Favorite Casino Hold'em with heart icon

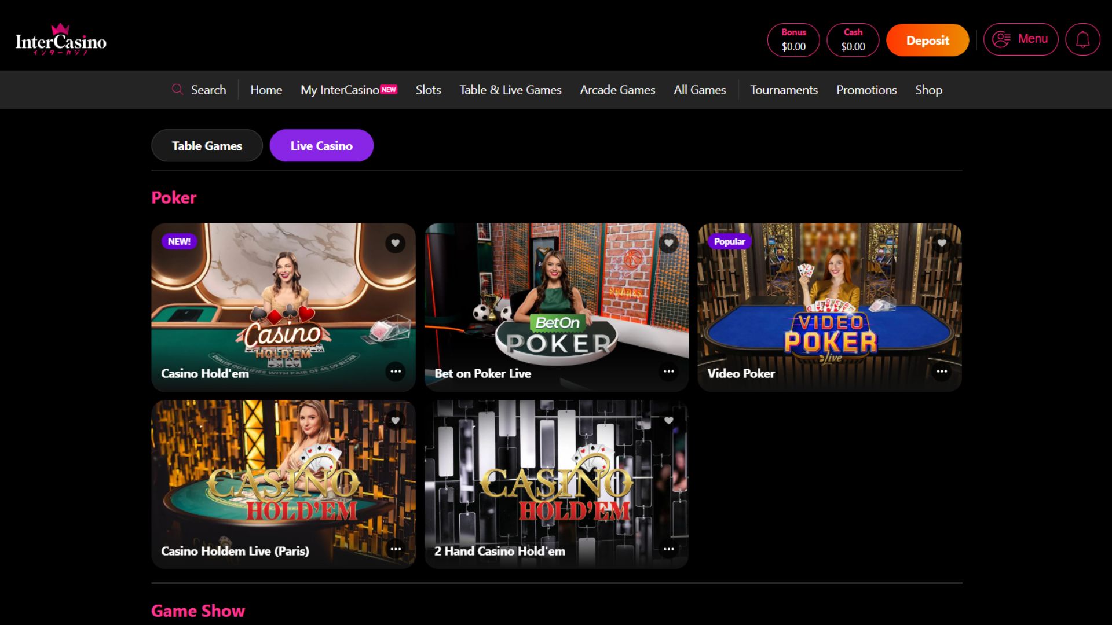click(x=396, y=243)
